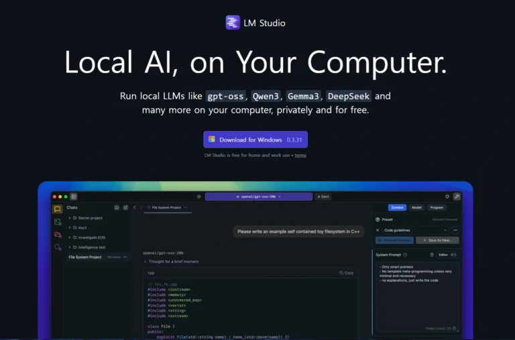Open the options on the File System Project tab
Image resolution: width=515 pixels, height=340 pixels.
[x=186, y=208]
